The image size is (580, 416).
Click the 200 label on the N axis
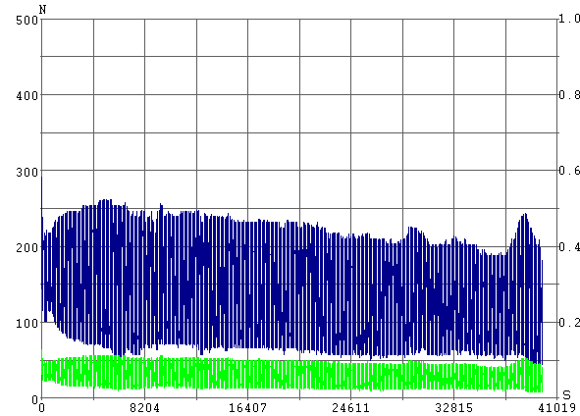(27, 247)
